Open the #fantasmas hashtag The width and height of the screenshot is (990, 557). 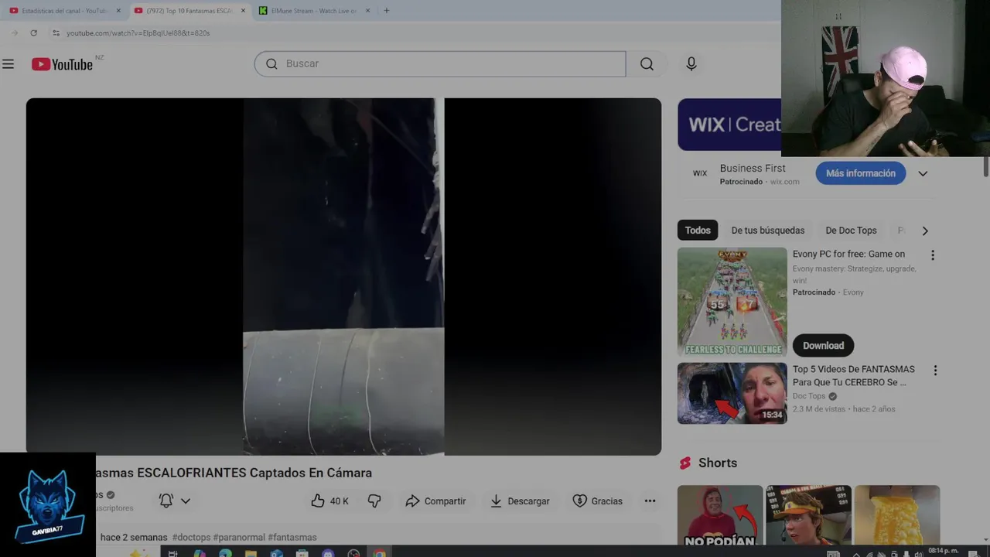pyautogui.click(x=292, y=537)
